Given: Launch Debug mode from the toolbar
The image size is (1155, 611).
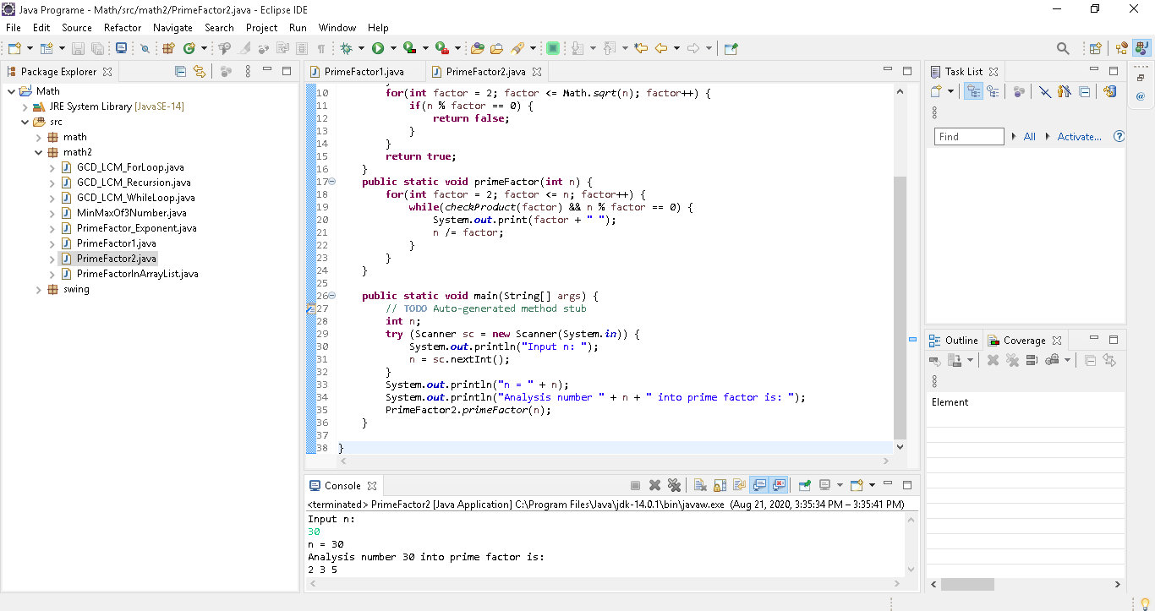Looking at the screenshot, I should coord(348,48).
